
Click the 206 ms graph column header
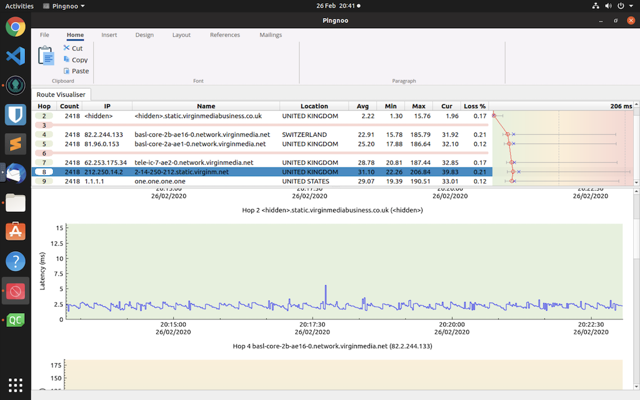[x=561, y=106]
